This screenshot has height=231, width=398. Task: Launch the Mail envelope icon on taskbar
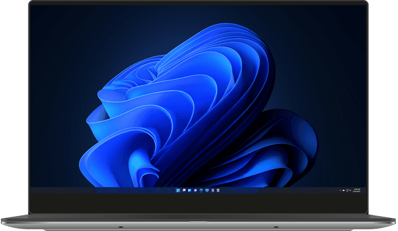[196, 190]
